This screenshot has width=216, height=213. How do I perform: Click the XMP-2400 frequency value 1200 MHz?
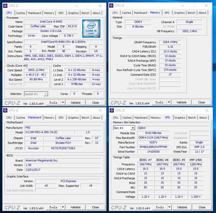[x=196, y=164]
